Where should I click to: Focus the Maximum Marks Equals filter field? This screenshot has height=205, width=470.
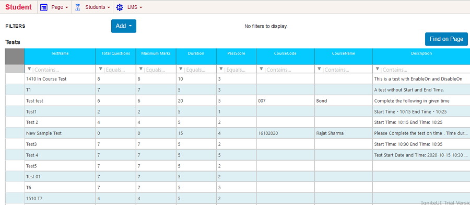pos(160,70)
